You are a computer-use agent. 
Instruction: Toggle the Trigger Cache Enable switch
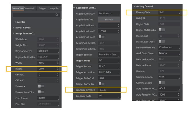pos(102,84)
